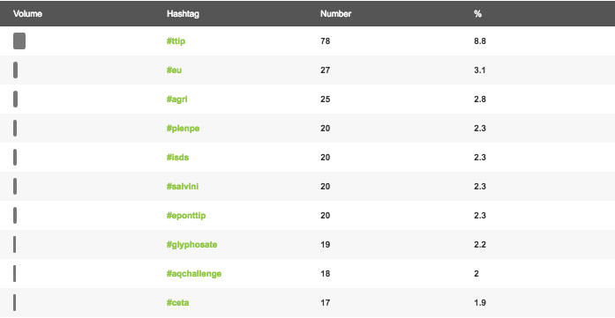Click the #eponttip hashtag
Image resolution: width=615 pixels, height=318 pixels.
tap(186, 216)
